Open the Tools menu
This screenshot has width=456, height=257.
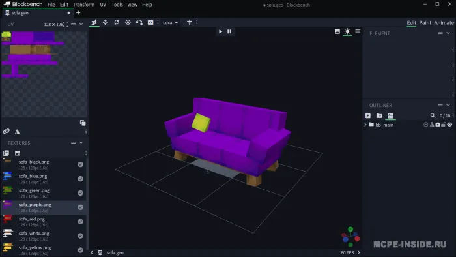(x=117, y=5)
